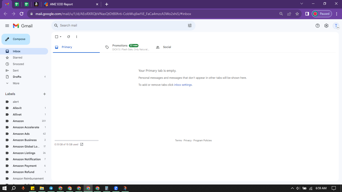The width and height of the screenshot is (342, 192).
Task: Open the Inbox folder
Action: (x=24, y=51)
